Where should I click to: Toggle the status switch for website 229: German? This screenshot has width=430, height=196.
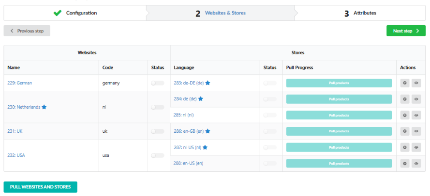pyautogui.click(x=157, y=83)
